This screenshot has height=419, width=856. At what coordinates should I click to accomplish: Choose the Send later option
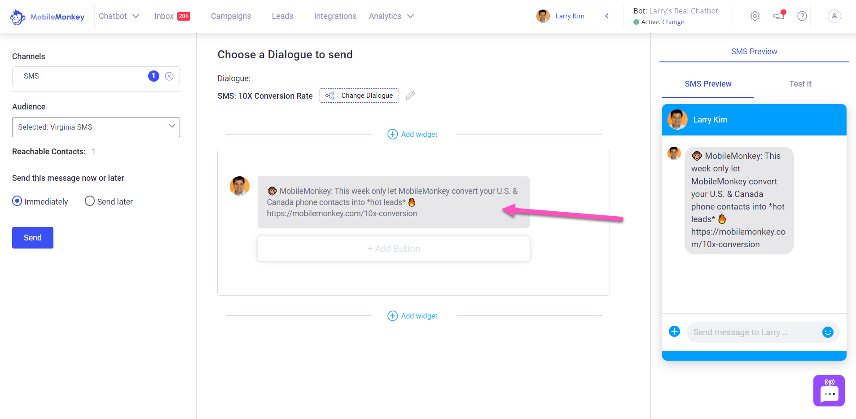89,201
